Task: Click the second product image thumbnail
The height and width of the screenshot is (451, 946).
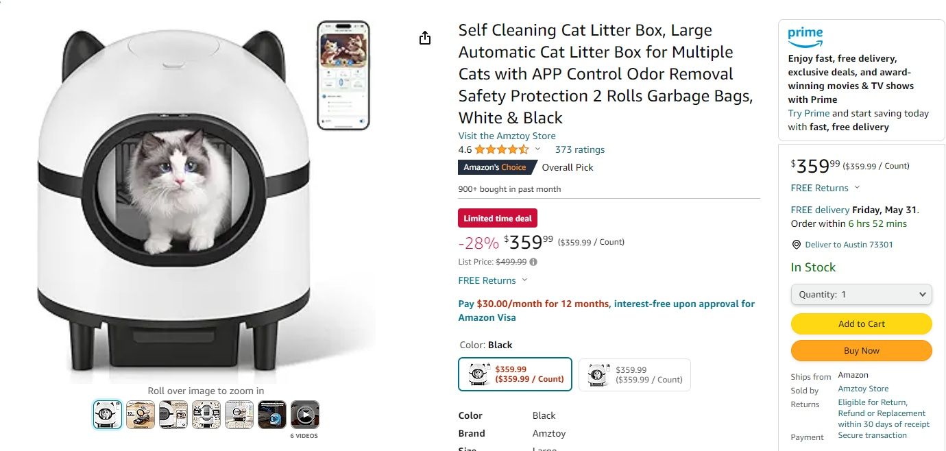Action: tap(140, 414)
